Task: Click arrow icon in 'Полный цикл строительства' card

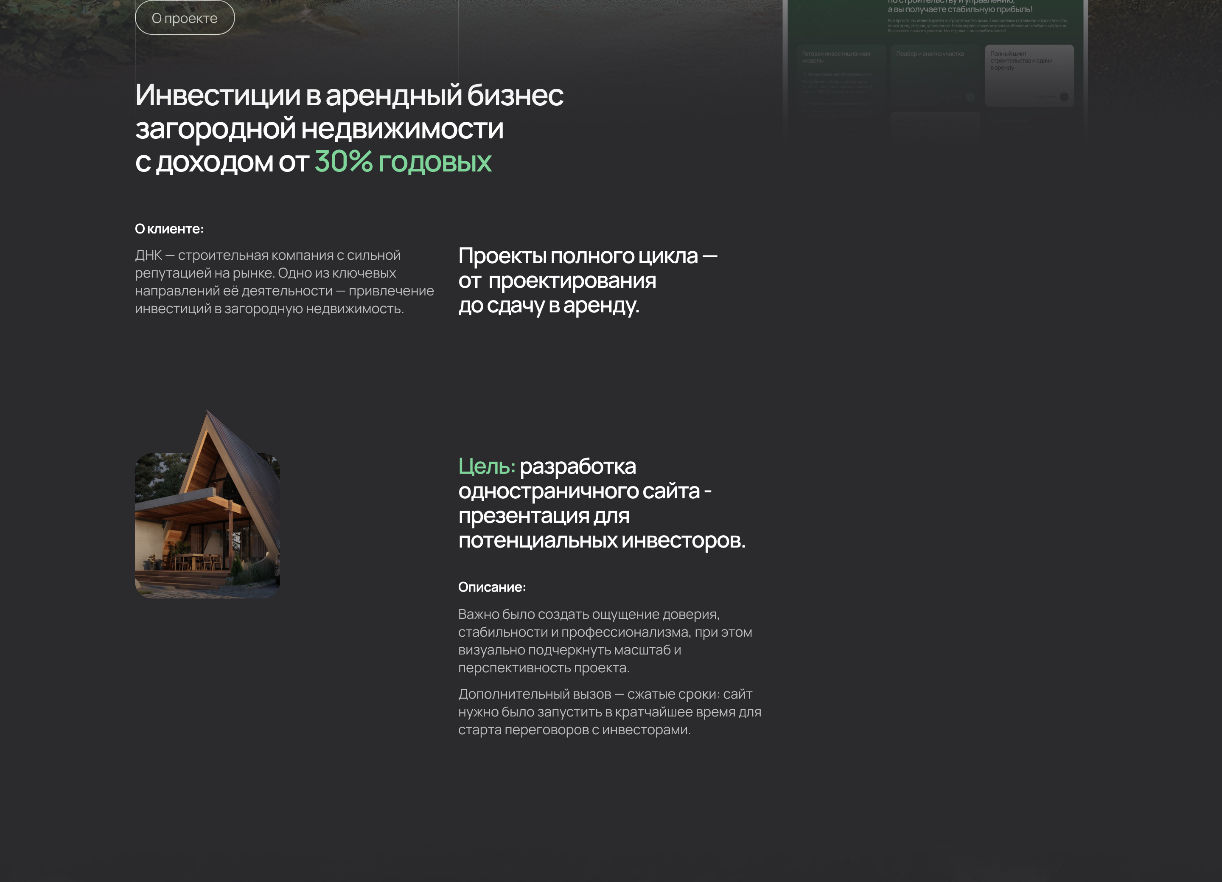Action: point(1064,97)
